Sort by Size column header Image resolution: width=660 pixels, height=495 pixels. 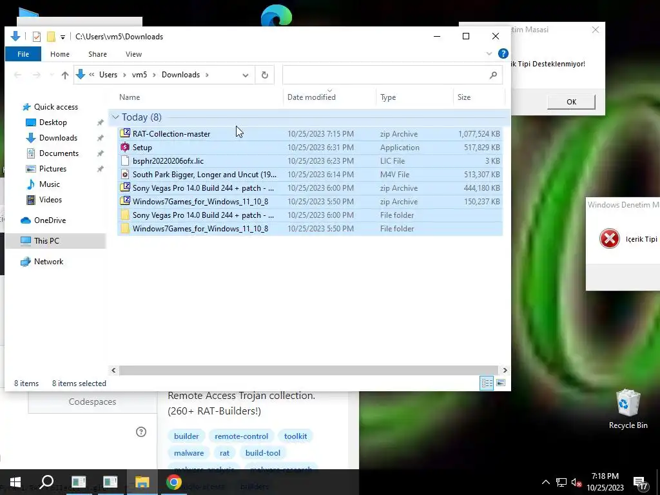tap(464, 97)
